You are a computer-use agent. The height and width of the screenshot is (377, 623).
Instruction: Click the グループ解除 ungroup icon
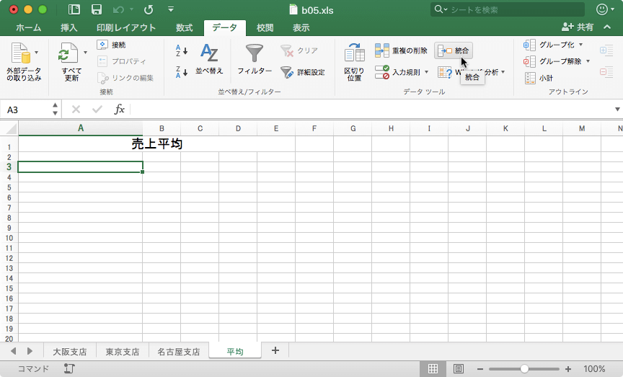[529, 61]
